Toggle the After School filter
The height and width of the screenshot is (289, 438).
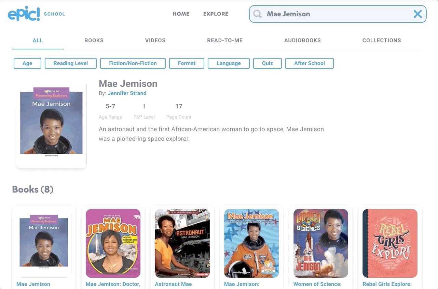[310, 63]
